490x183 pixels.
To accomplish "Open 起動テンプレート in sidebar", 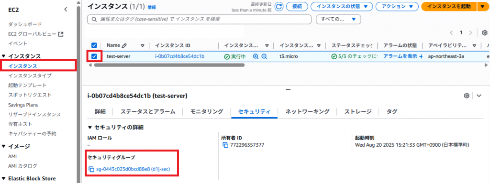I will click(27, 85).
